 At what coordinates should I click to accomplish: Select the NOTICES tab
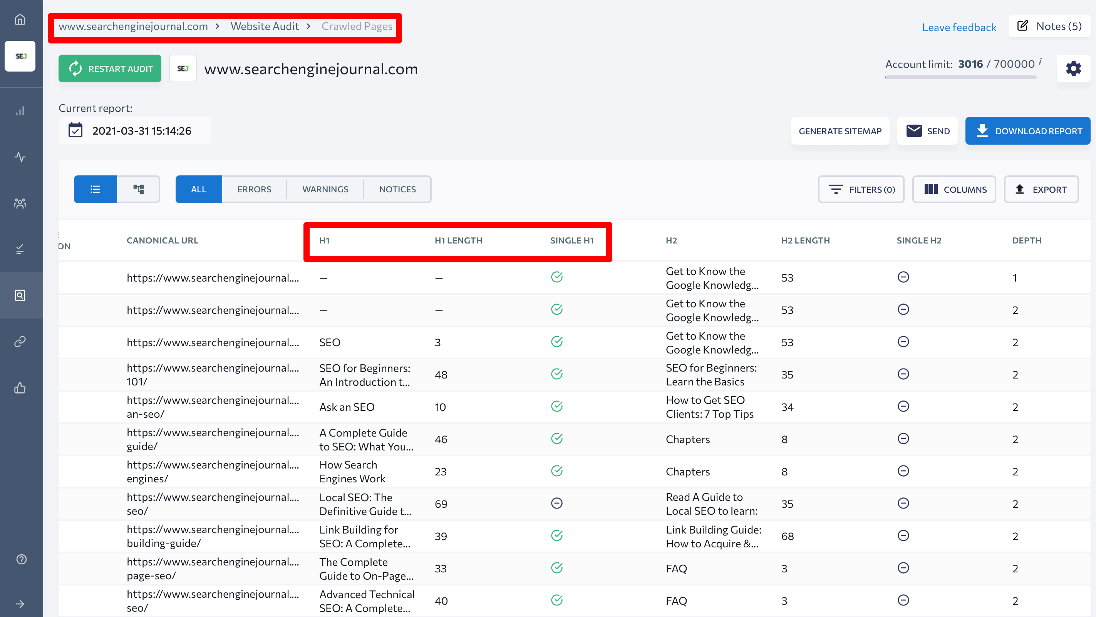[397, 189]
